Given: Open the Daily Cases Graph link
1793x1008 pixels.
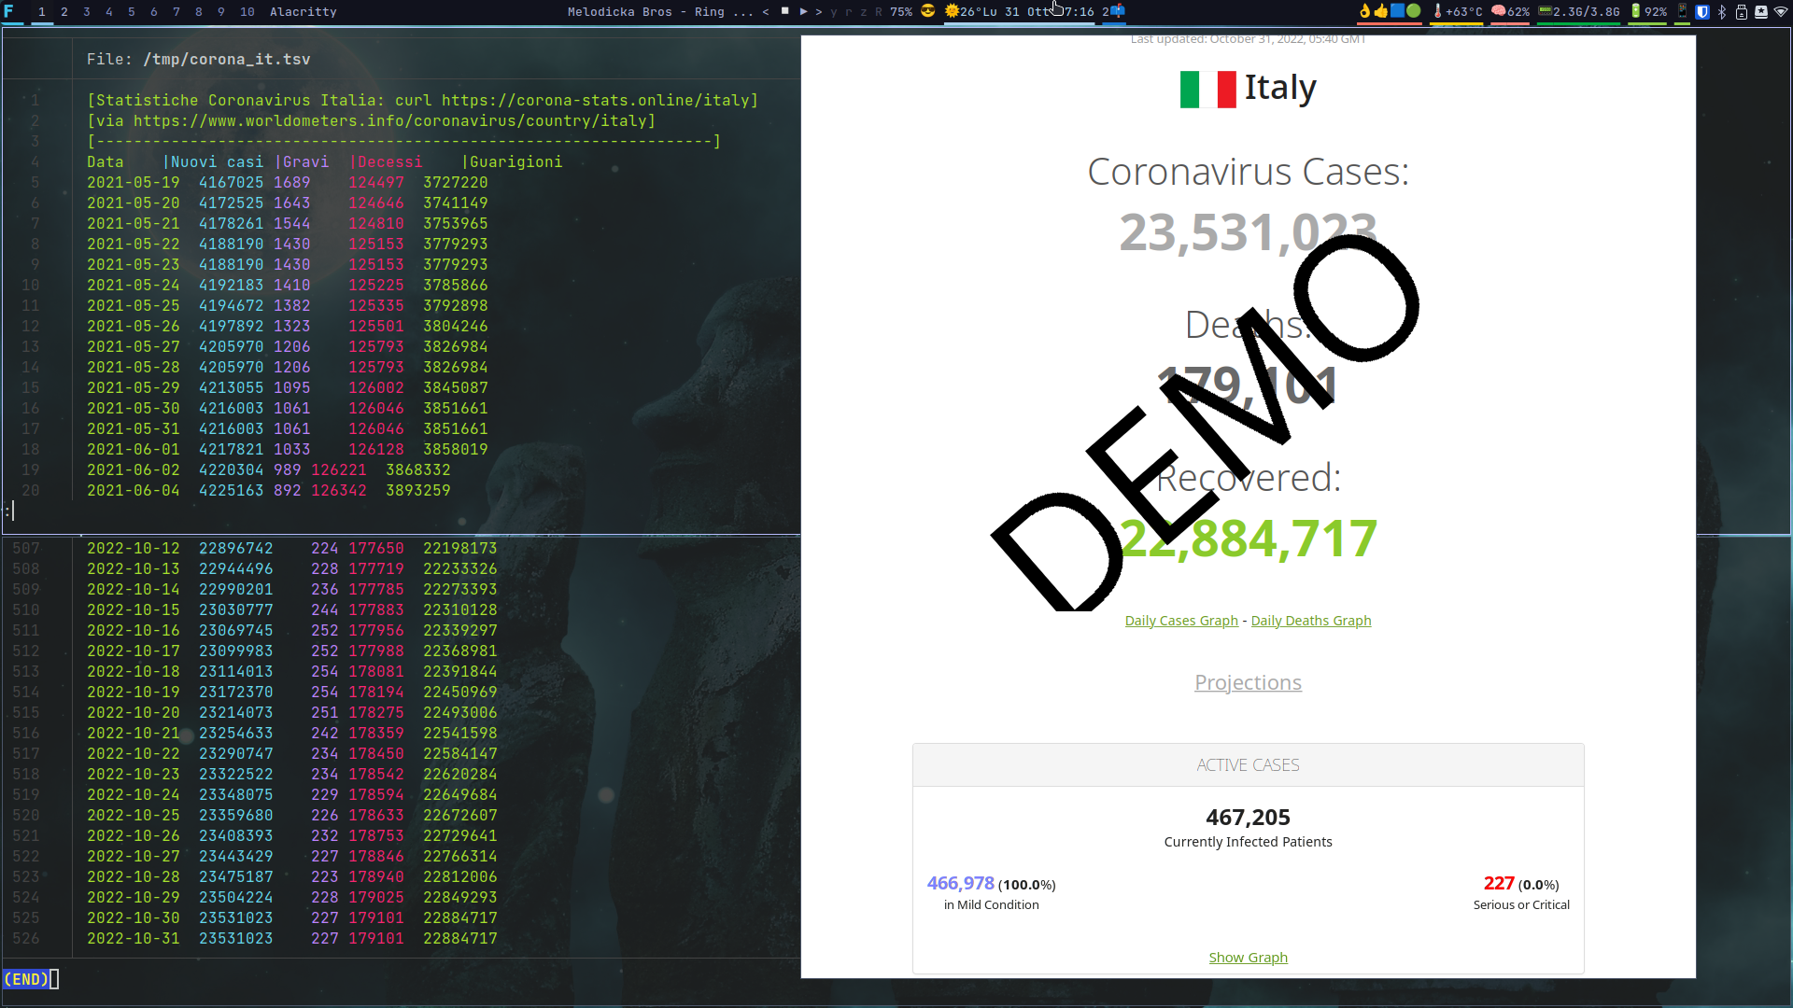Looking at the screenshot, I should tap(1181, 621).
